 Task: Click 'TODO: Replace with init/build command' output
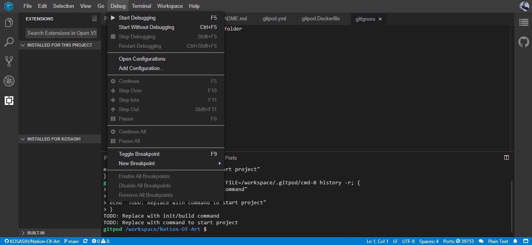point(161,216)
